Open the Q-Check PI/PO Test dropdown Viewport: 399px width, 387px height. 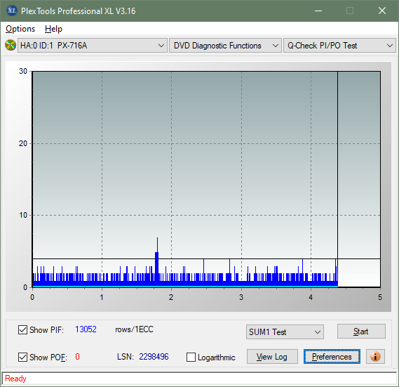point(339,46)
